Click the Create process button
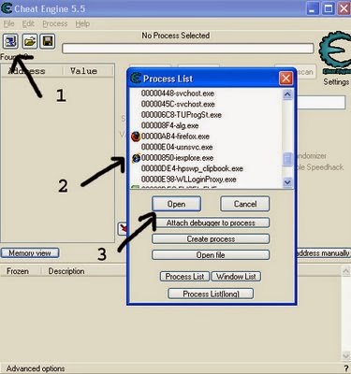This screenshot has width=351, height=374. click(211, 239)
